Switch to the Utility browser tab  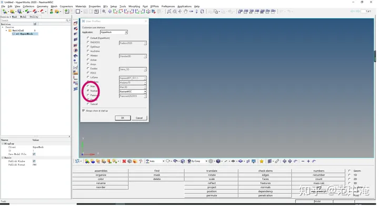pyautogui.click(x=34, y=17)
